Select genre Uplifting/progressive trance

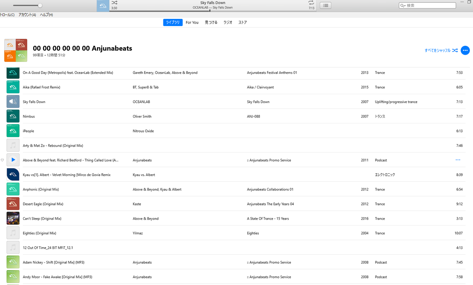click(396, 102)
